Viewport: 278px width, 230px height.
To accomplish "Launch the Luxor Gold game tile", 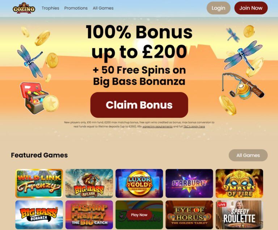I will click(x=139, y=183).
